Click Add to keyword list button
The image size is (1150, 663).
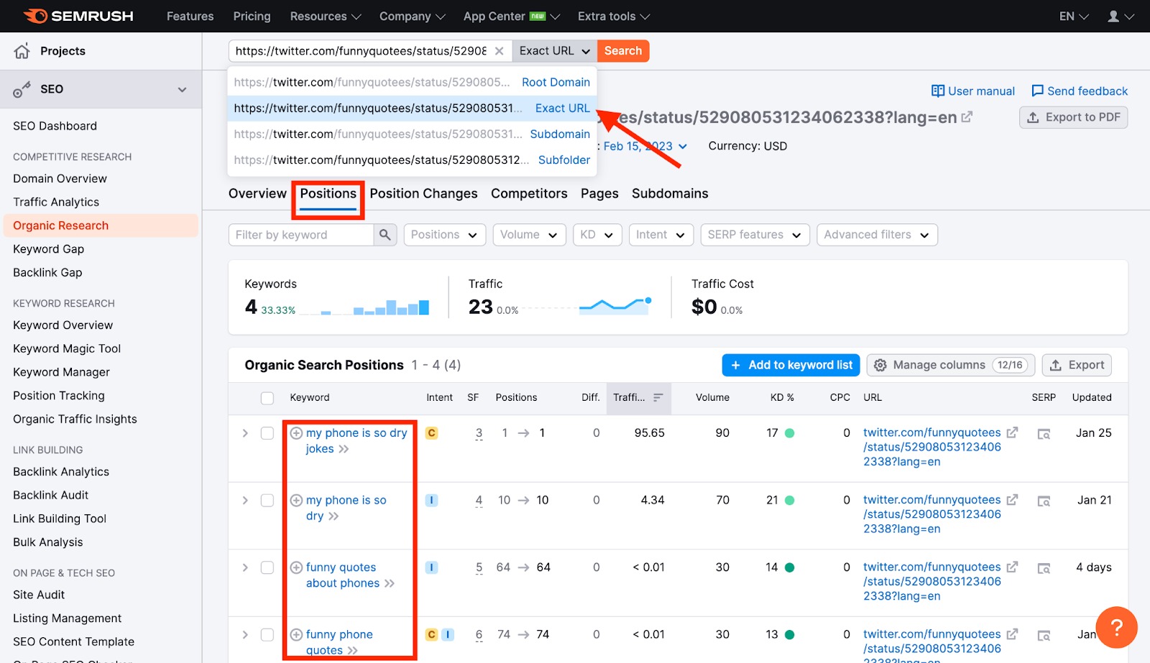[791, 365]
